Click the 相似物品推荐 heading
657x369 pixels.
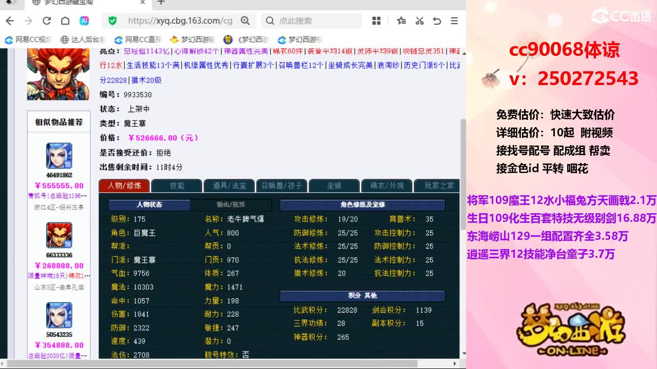pos(59,122)
